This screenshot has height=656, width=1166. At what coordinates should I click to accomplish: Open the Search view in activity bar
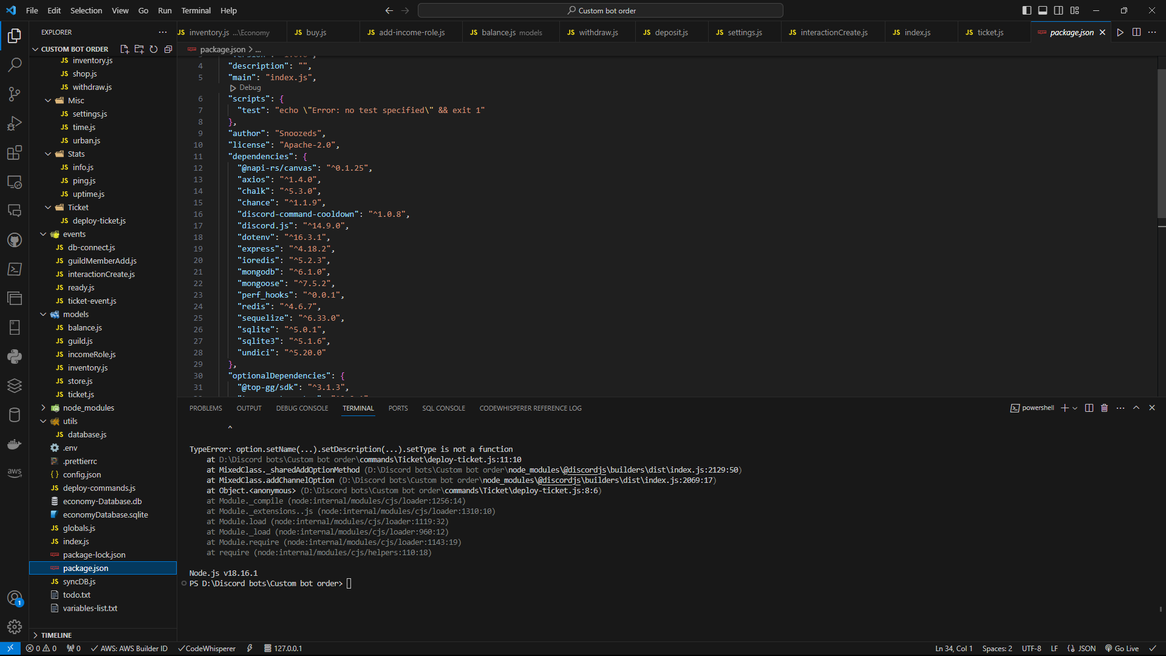[15, 64]
